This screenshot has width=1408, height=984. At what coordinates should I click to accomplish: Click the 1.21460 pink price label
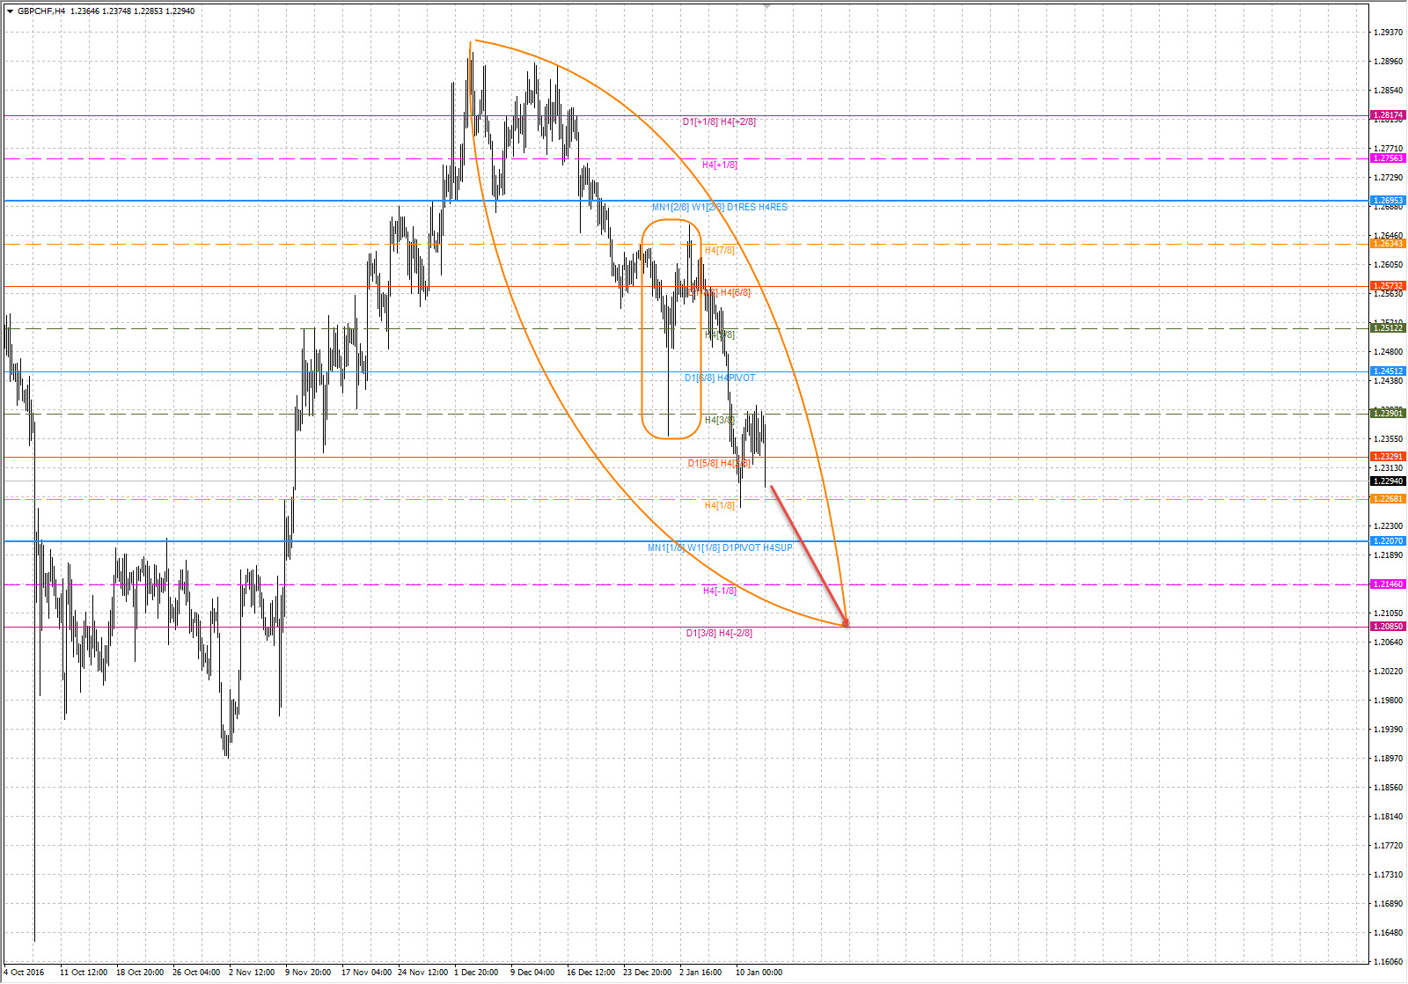click(x=1388, y=584)
